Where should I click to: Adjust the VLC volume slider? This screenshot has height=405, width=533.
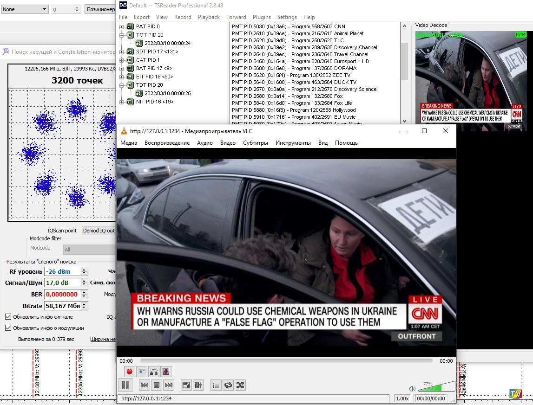(437, 386)
